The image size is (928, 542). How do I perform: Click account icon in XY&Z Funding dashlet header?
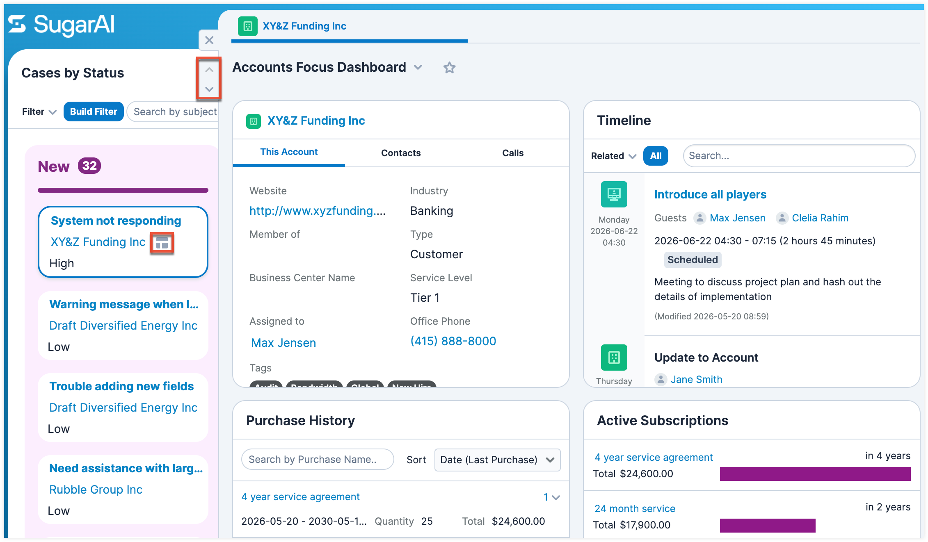(x=254, y=121)
